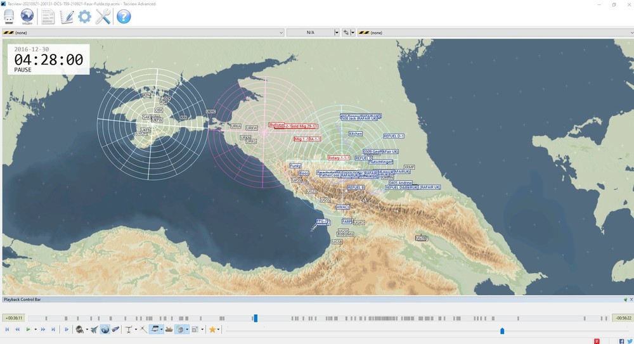Click the Bullseye label on the map
The image size is (634, 344).
pyautogui.click(x=276, y=125)
